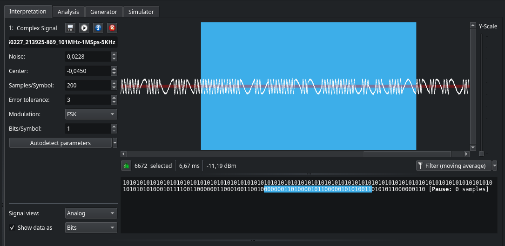This screenshot has width=505, height=246.
Task: Click the scroll-right arrow under the waveform
Action: [467, 154]
